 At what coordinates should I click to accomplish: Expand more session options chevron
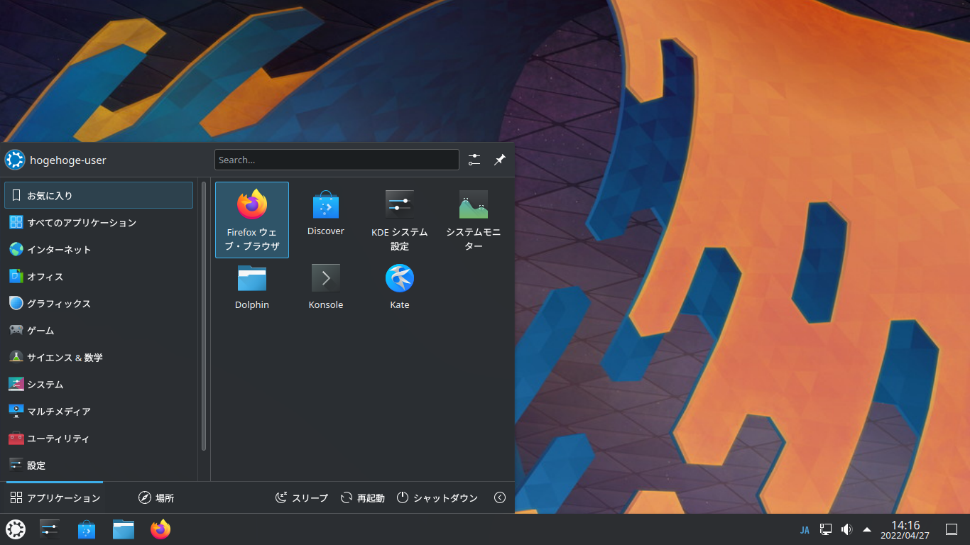pos(500,497)
